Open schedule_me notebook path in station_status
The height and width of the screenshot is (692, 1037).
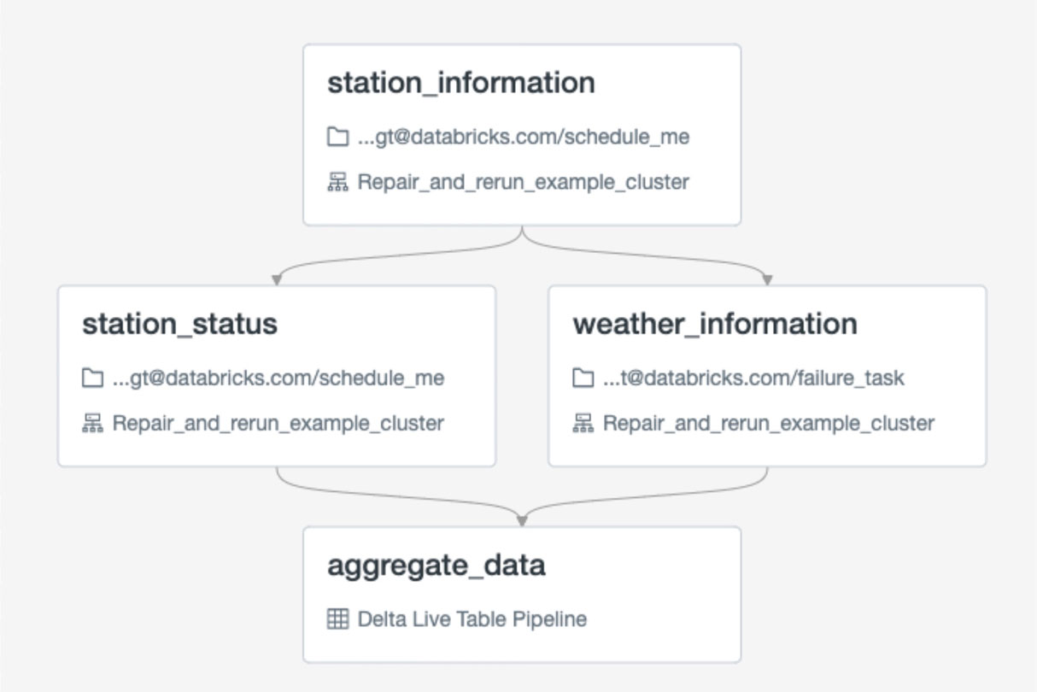278,378
